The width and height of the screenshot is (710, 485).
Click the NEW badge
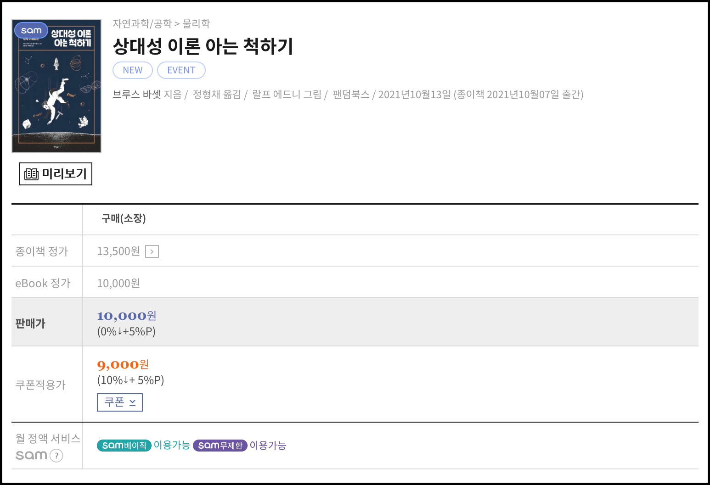[133, 70]
